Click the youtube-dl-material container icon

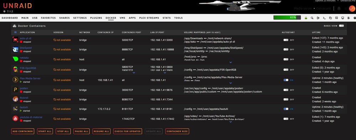pos(15,118)
